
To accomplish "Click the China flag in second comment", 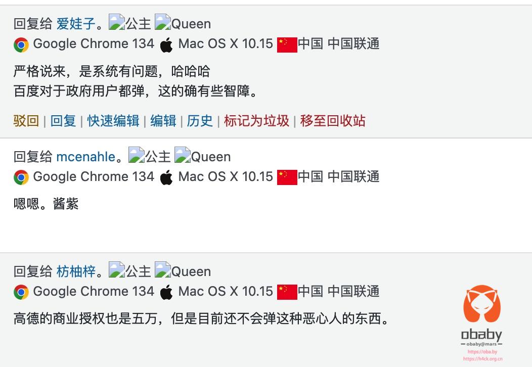I will tap(287, 177).
